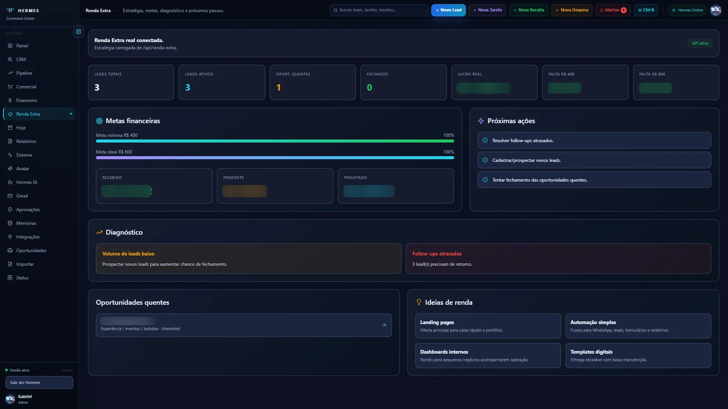Viewport: 728px width, 409px height.
Task: Open the Automação simples idea card
Action: 638,326
